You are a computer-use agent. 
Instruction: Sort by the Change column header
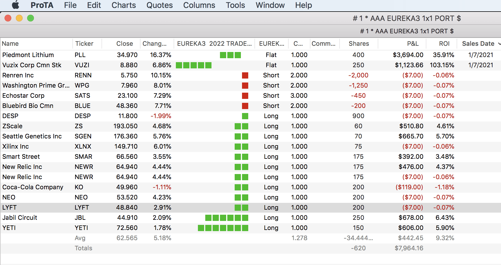tap(157, 44)
